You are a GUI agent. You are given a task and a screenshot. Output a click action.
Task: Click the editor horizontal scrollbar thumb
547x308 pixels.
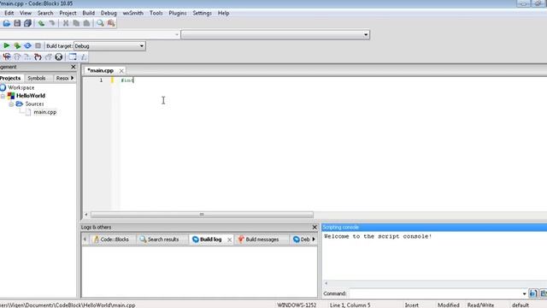pyautogui.click(x=202, y=215)
